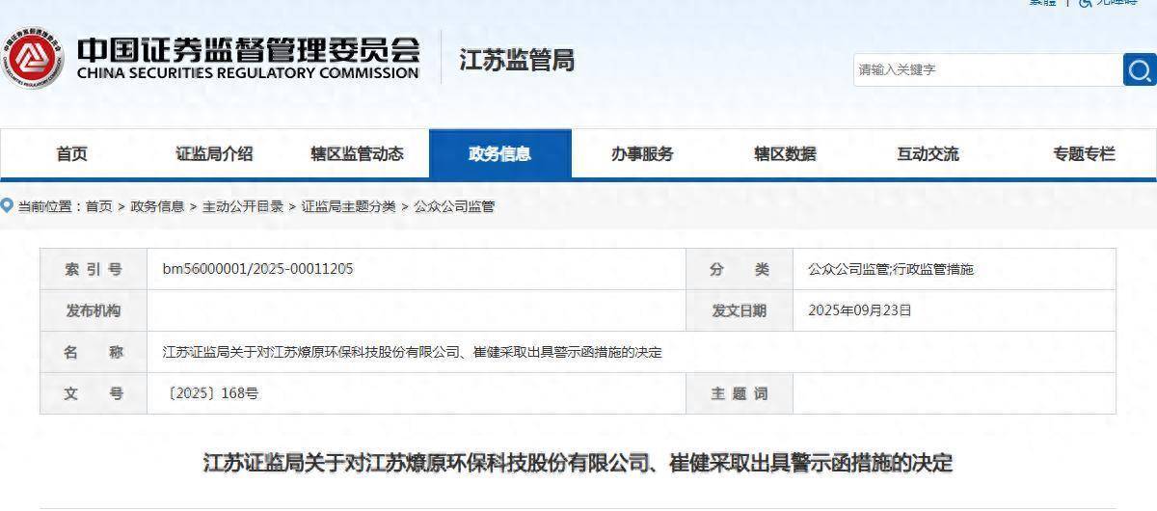
Task: Open the 辖区监管动态 navigation tab
Action: tap(358, 153)
